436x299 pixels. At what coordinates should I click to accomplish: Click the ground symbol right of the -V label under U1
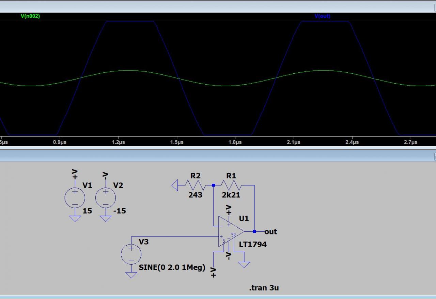pyautogui.click(x=244, y=265)
